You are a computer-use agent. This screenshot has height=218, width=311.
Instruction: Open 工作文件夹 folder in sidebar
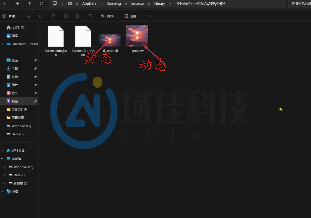coord(17,109)
